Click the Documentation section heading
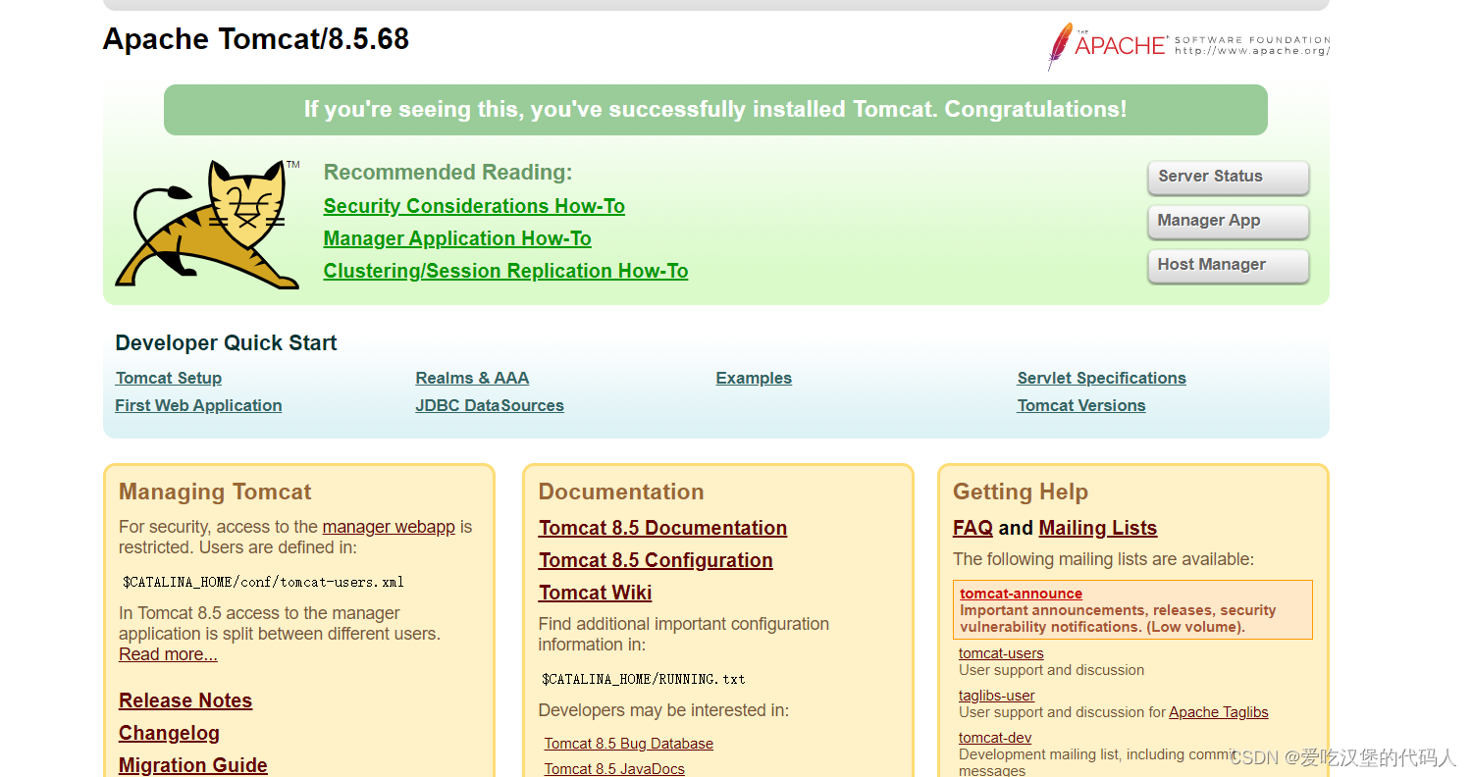The height and width of the screenshot is (777, 1472). tap(621, 492)
